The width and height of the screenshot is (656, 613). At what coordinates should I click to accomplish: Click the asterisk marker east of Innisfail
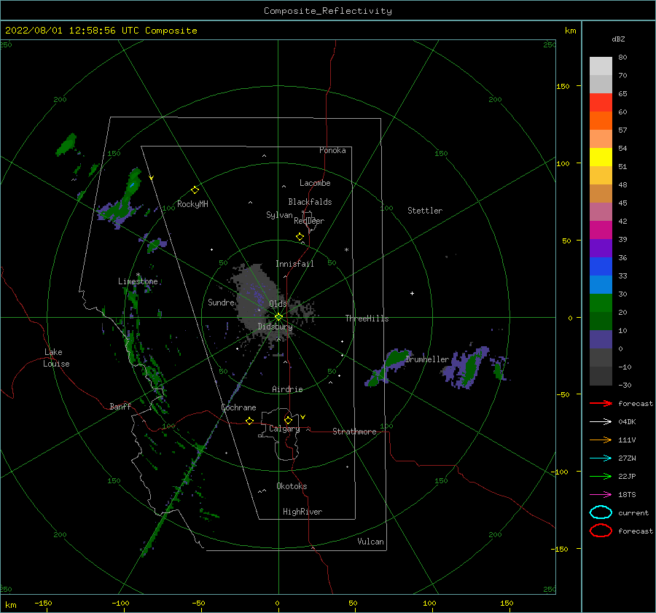(x=346, y=250)
